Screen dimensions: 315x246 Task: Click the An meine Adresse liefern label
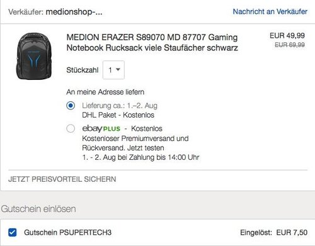(x=105, y=92)
